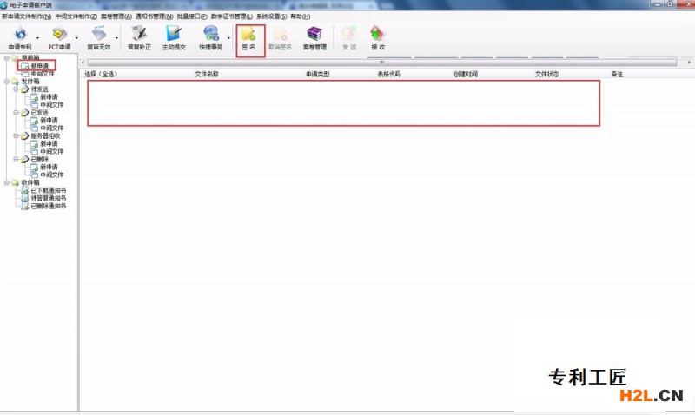Open the dropdown arrow beside 申请专利
The height and width of the screenshot is (415, 695).
[36, 38]
